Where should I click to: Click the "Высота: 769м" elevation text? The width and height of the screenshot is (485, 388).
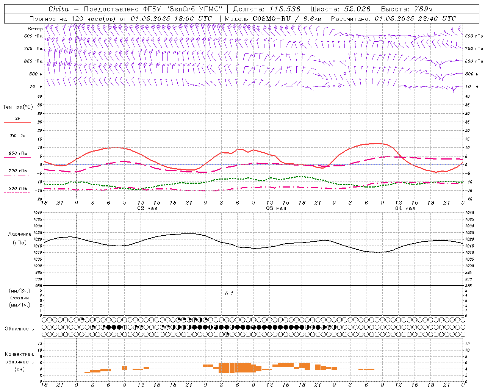pos(407,9)
